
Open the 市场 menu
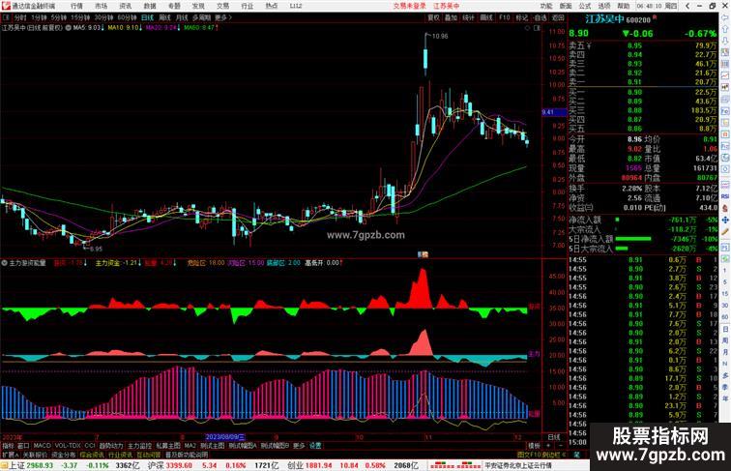coord(102,6)
